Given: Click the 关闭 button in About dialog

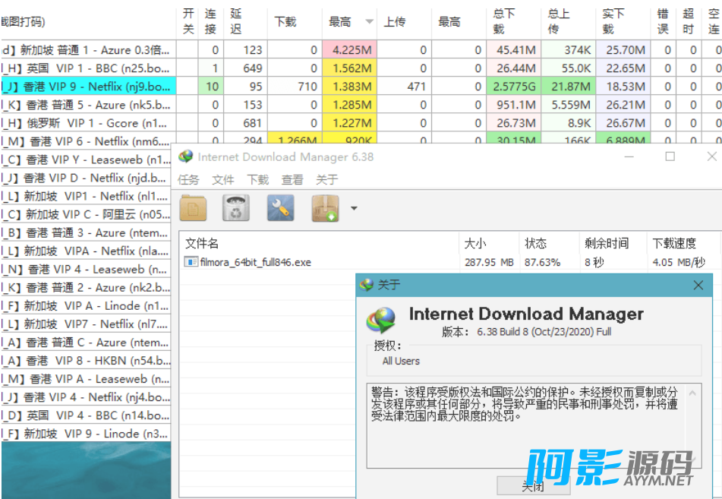Looking at the screenshot, I should [x=533, y=485].
